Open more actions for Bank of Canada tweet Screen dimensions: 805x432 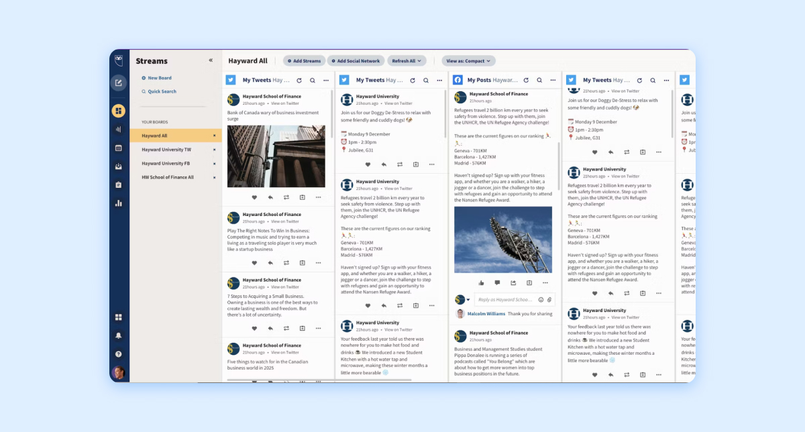(x=318, y=197)
